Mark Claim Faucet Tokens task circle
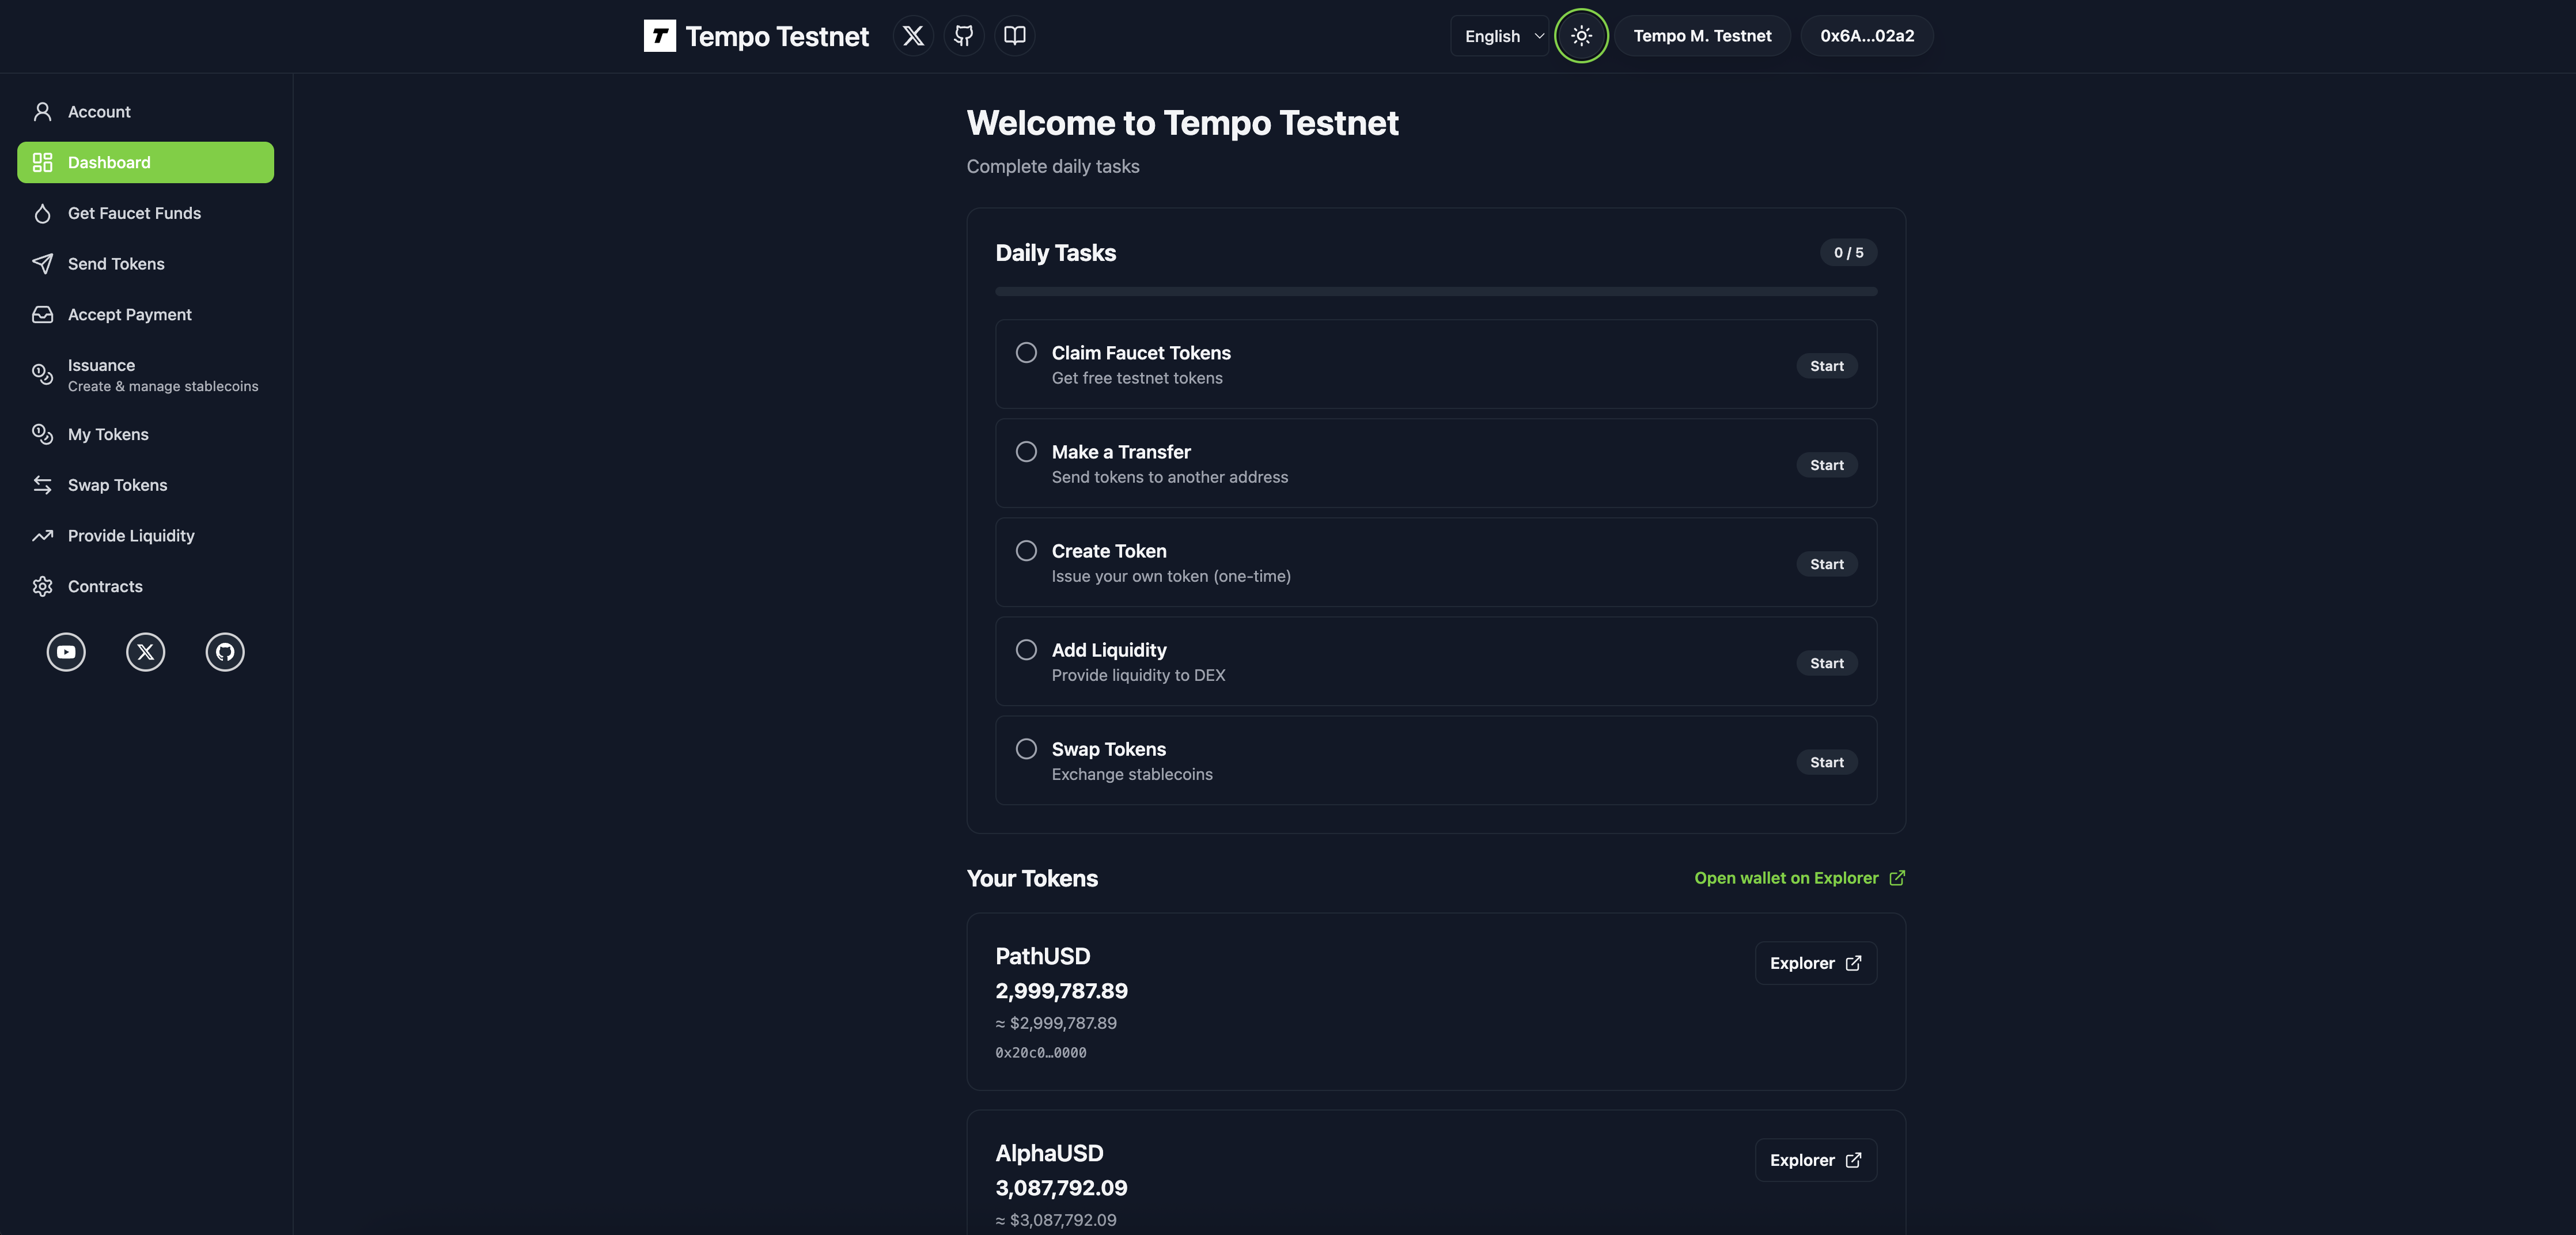 (1026, 353)
